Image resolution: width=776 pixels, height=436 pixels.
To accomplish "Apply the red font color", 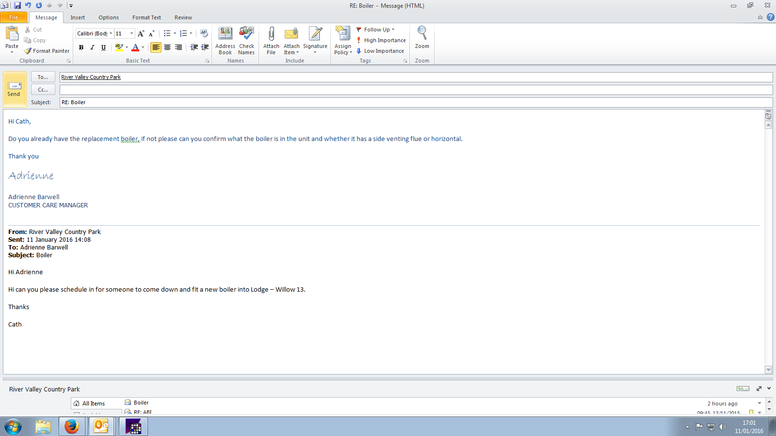I will pyautogui.click(x=135, y=47).
